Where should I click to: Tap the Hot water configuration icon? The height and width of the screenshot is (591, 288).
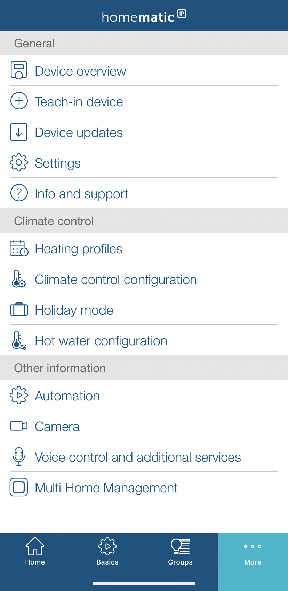tap(19, 340)
